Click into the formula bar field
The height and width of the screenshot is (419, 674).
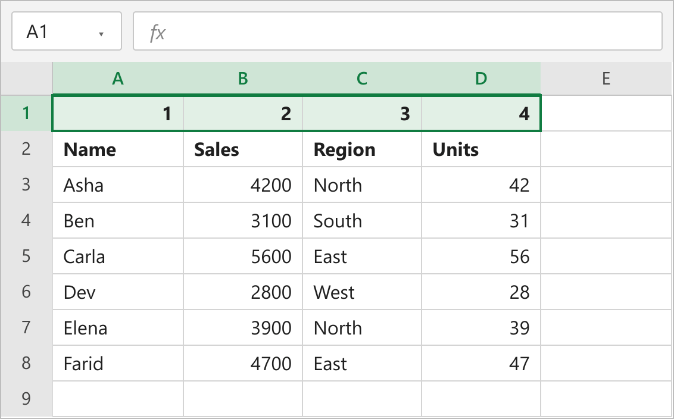(x=398, y=32)
